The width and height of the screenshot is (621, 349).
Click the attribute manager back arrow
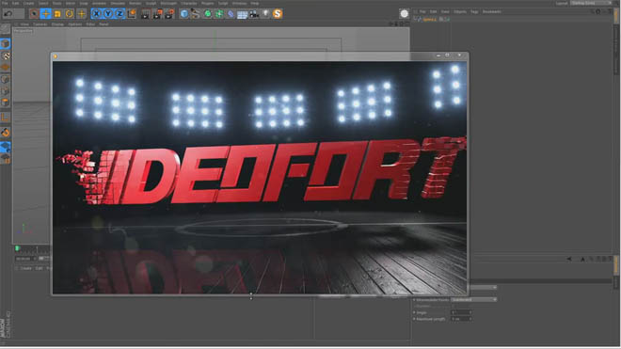tap(569, 259)
